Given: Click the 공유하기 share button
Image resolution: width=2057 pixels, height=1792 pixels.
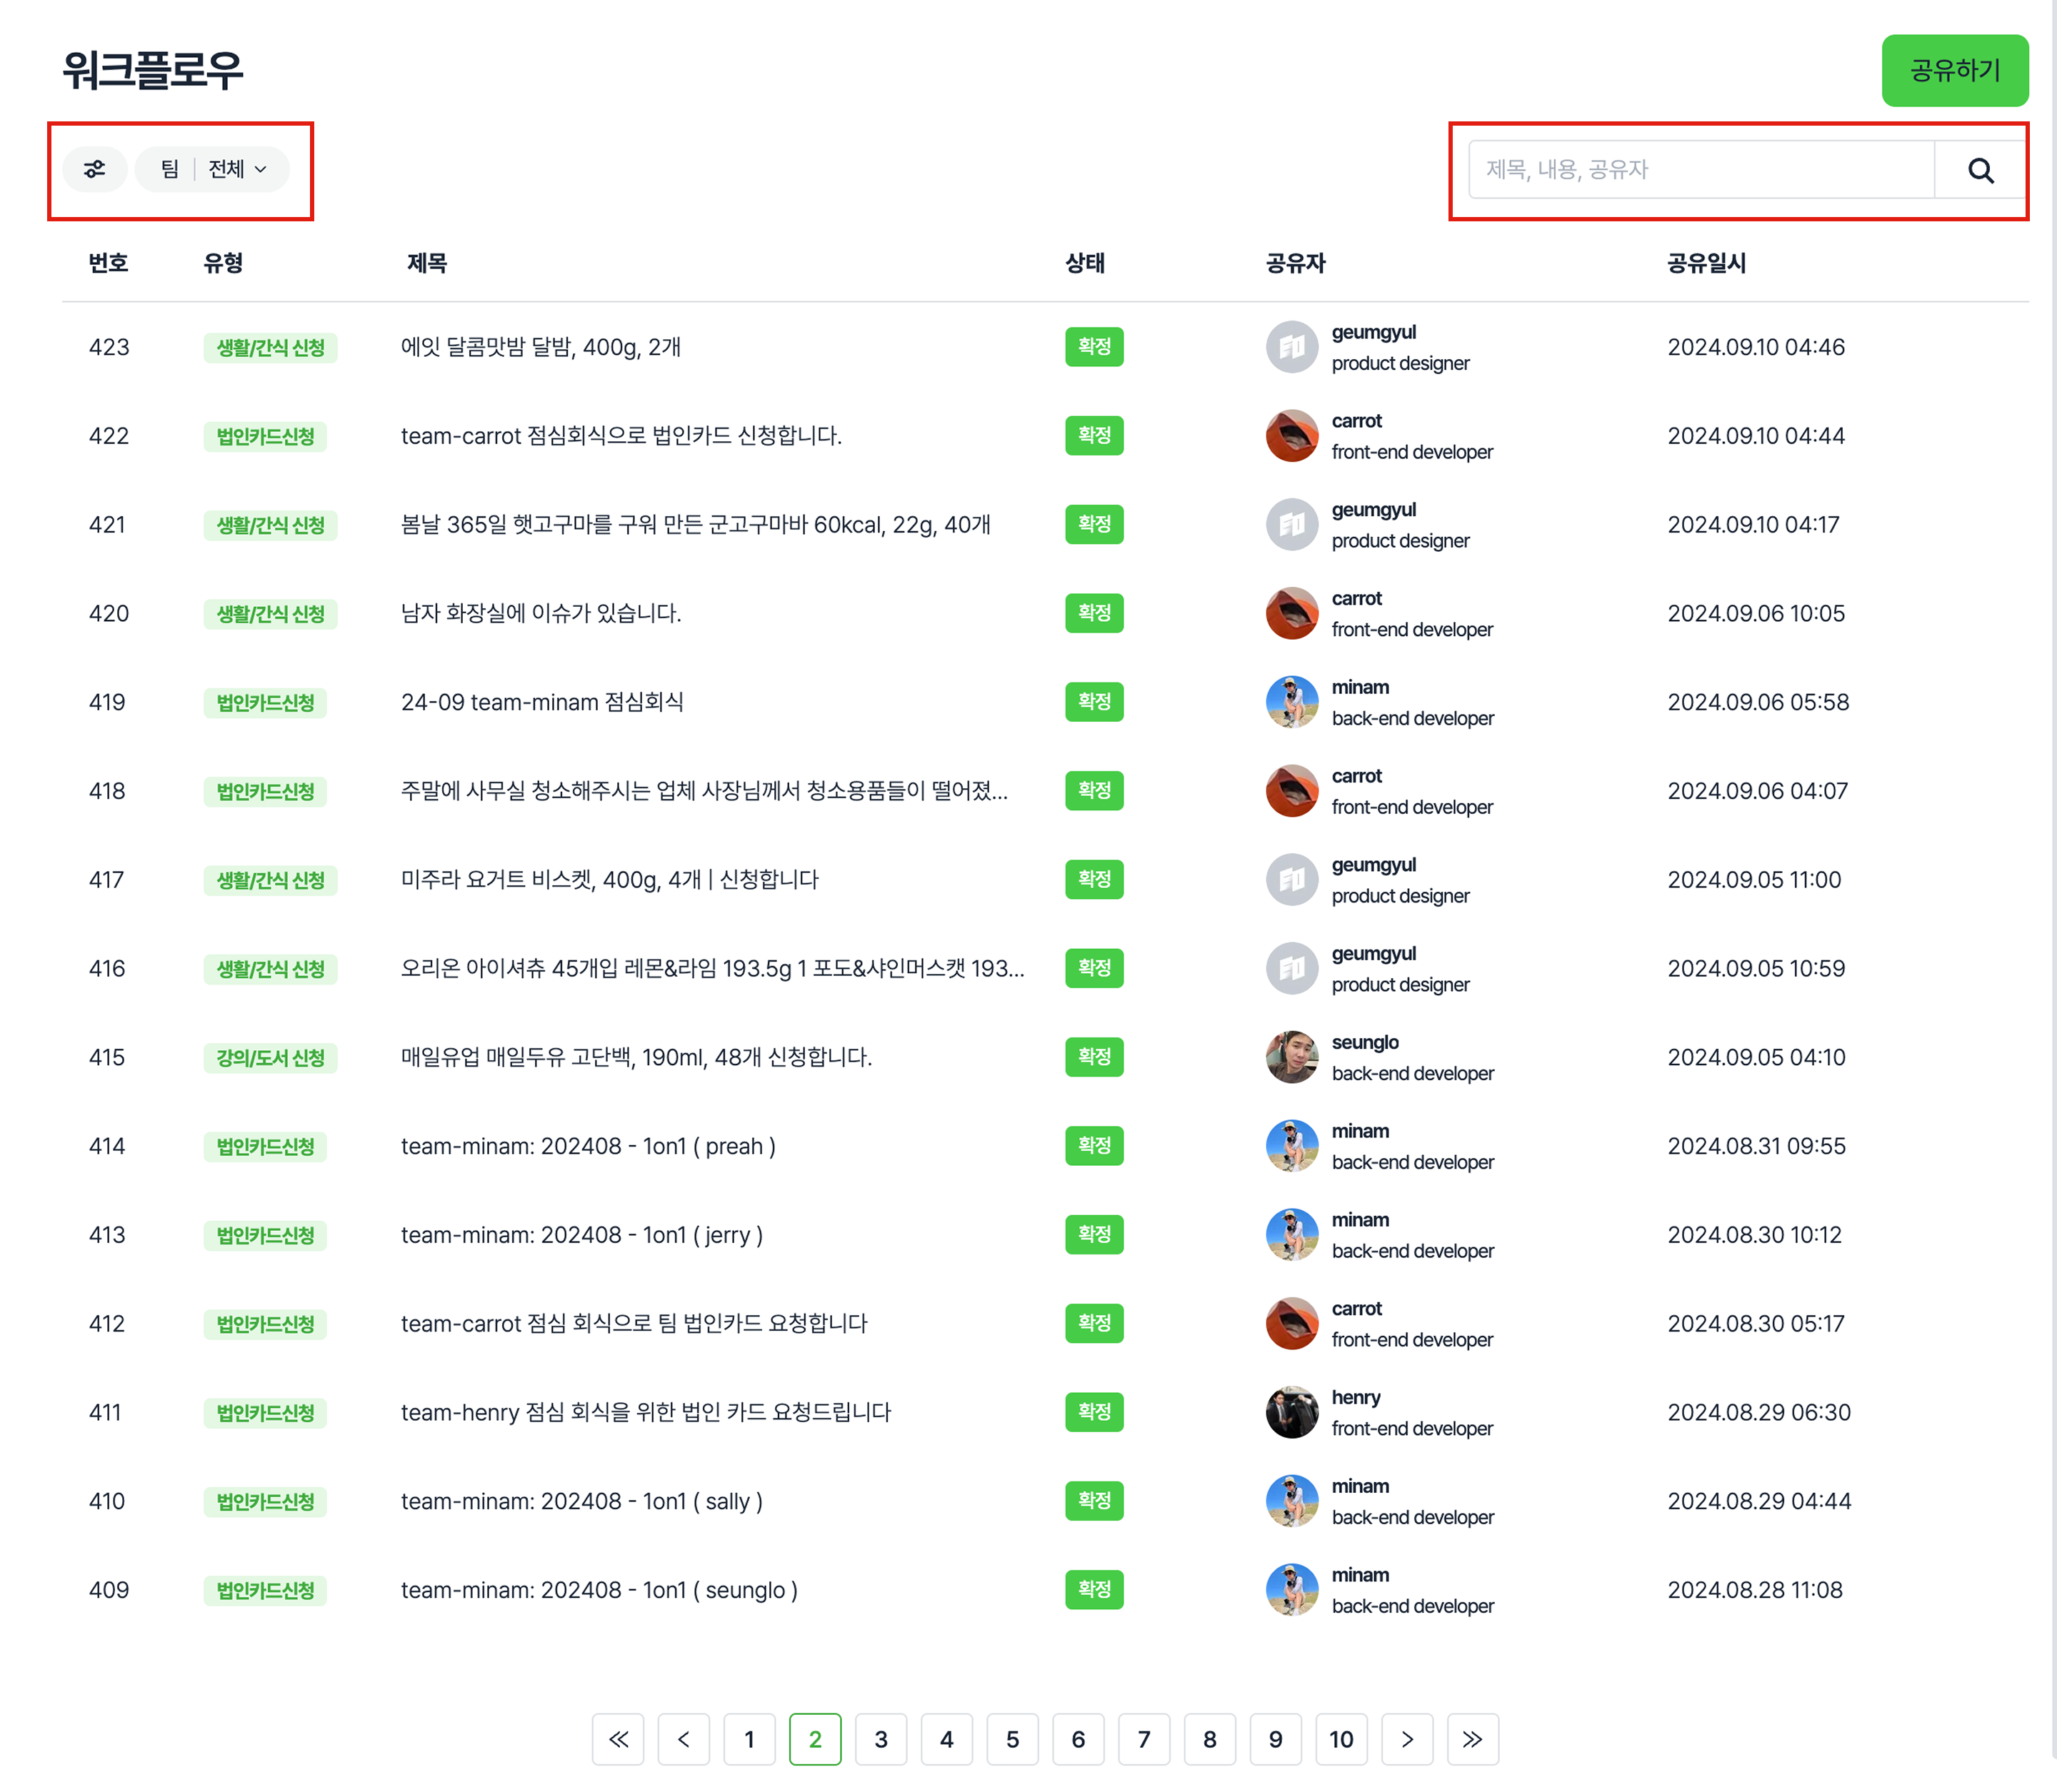Looking at the screenshot, I should point(1954,70).
